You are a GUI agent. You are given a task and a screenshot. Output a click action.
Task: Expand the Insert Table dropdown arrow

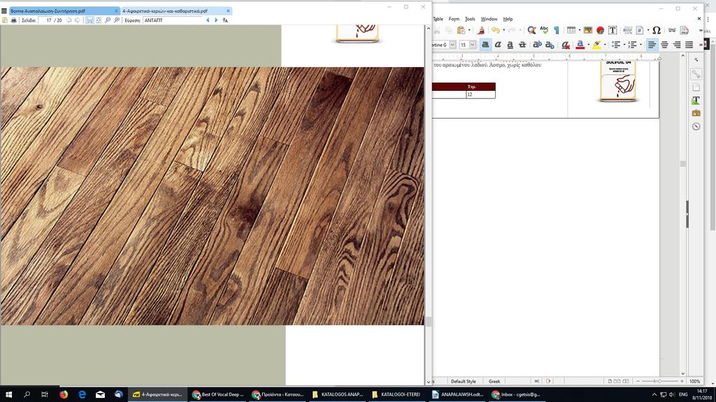pos(579,30)
